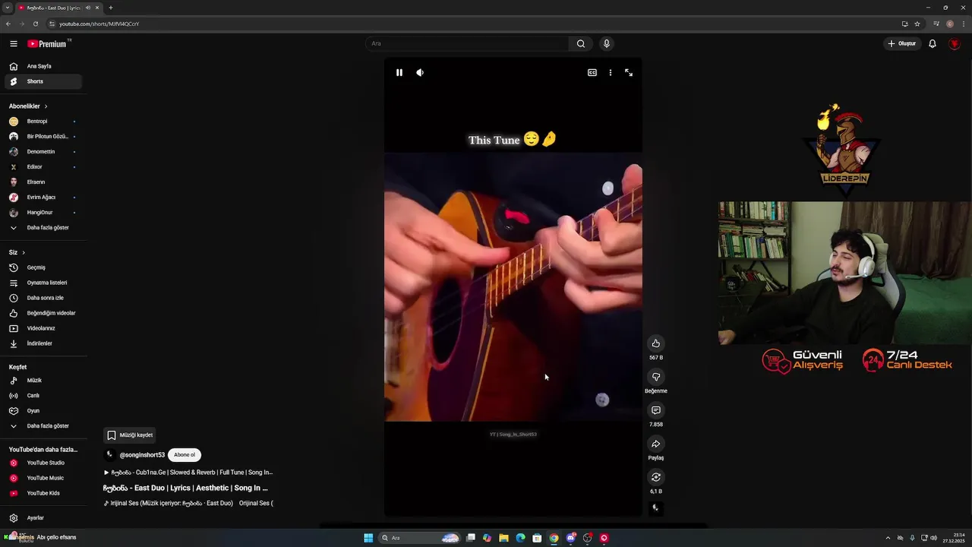This screenshot has width=972, height=547.
Task: Open Ayarlar settings in sidebar
Action: (x=43, y=518)
